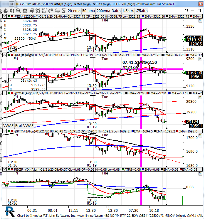
Task: Click the 3atrs toolbar button
Action: tap(116, 11)
